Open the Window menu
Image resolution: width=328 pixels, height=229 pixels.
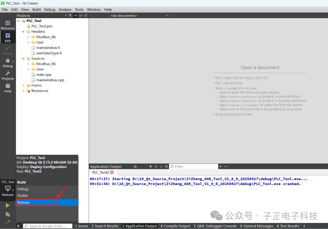(94, 9)
